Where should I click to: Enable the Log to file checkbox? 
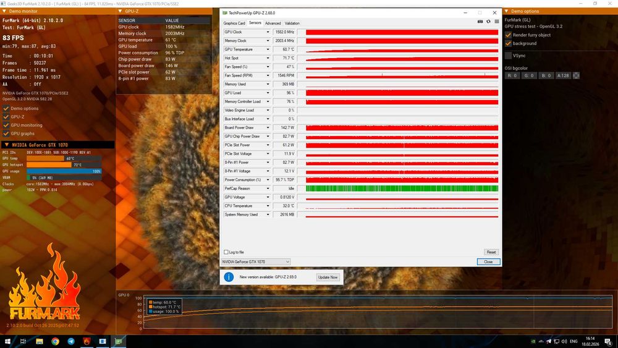226,252
